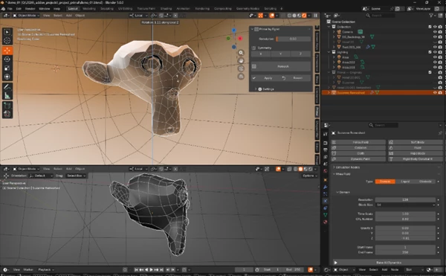The image size is (446, 276).
Task: Click the red X axis gizmo ball
Action: click(240, 38)
